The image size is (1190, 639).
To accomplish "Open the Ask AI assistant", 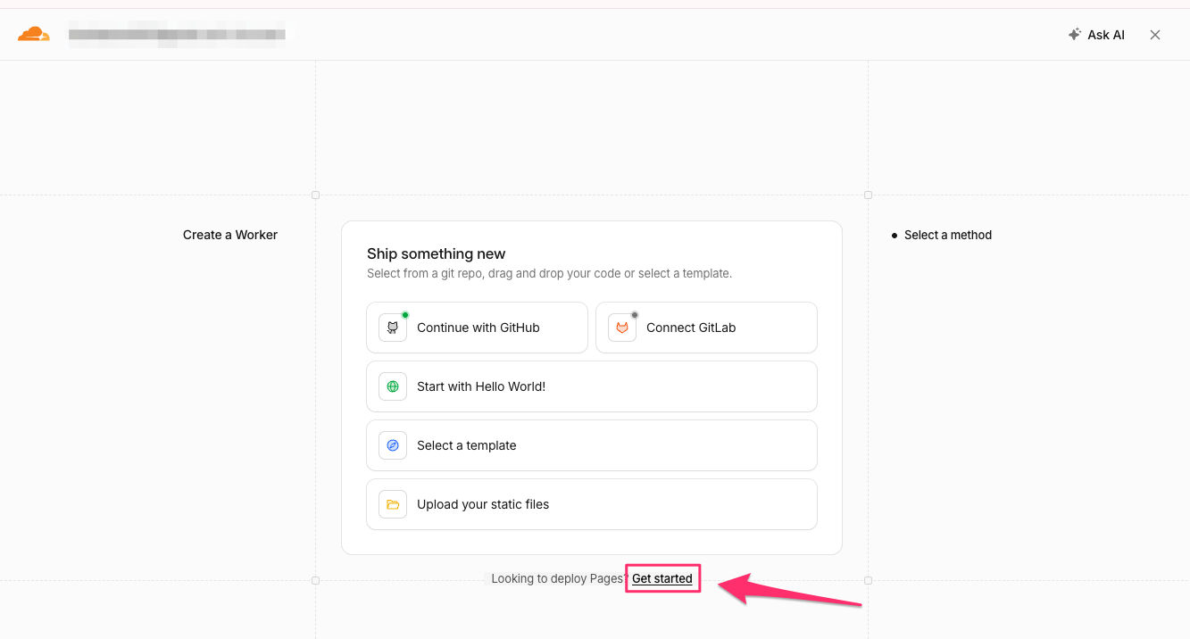I will [x=1096, y=35].
